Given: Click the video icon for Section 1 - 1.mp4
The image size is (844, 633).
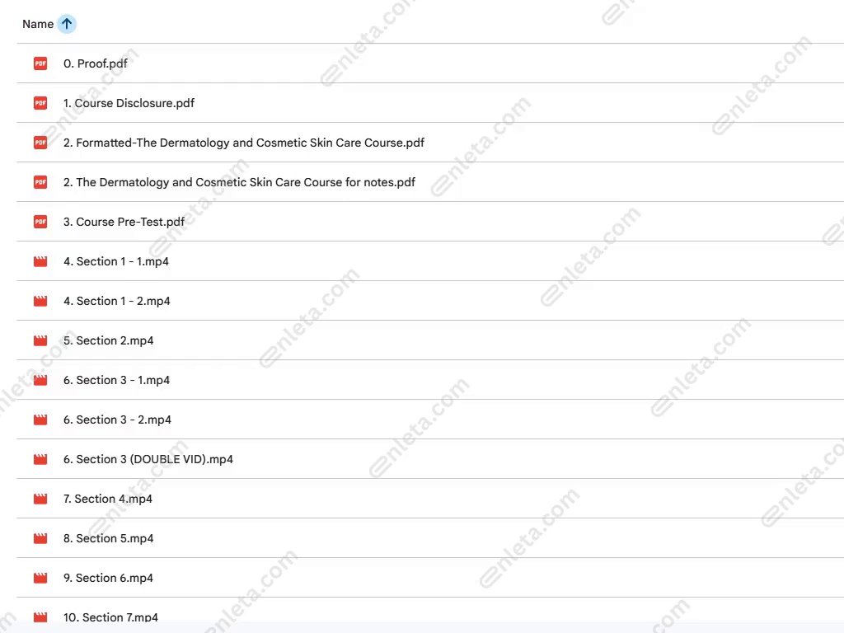Looking at the screenshot, I should coord(40,261).
